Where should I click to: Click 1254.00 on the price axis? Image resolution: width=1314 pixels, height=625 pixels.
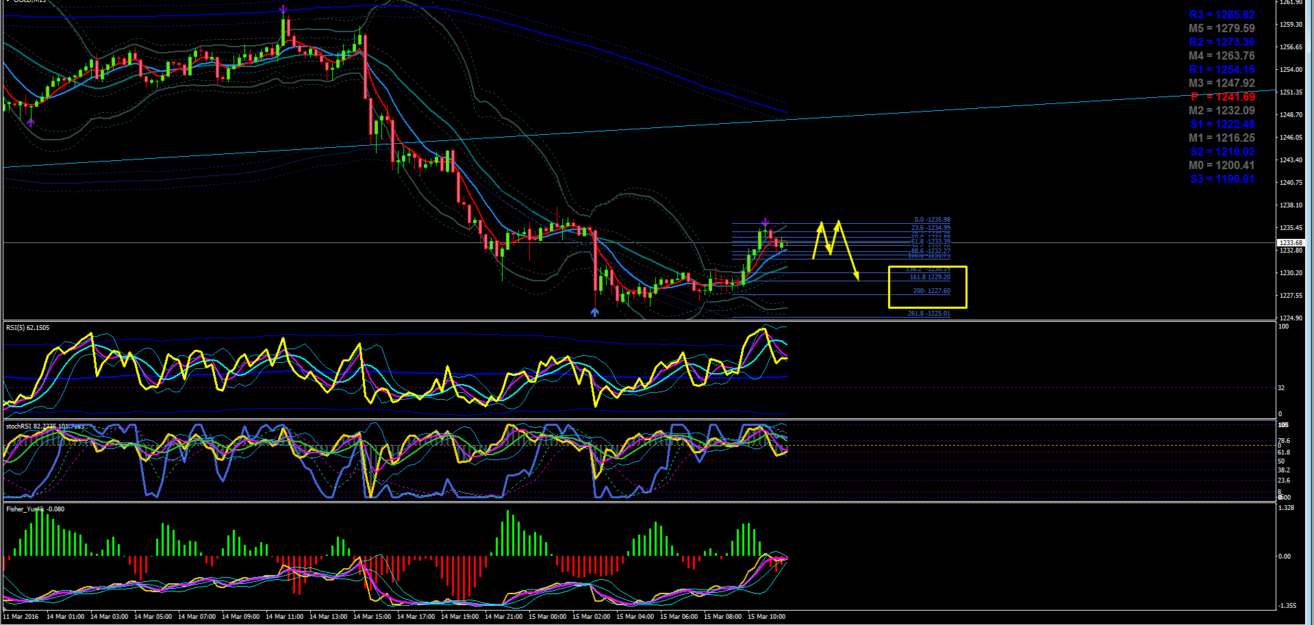point(1290,70)
